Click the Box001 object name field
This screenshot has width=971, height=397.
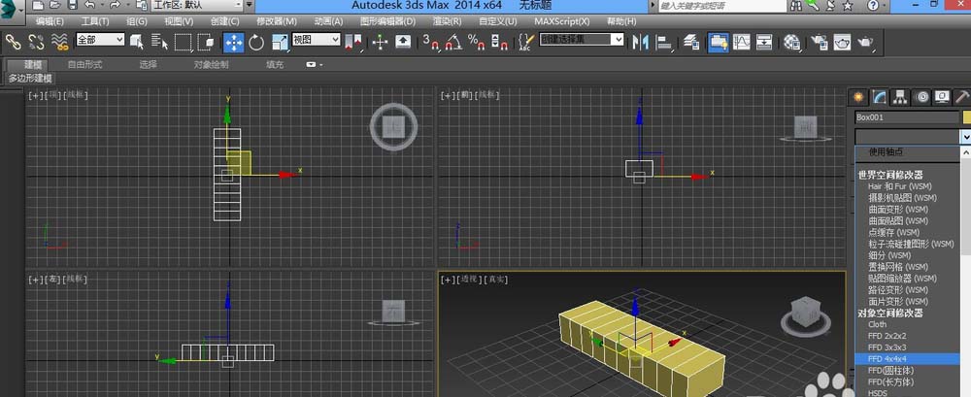(x=907, y=117)
